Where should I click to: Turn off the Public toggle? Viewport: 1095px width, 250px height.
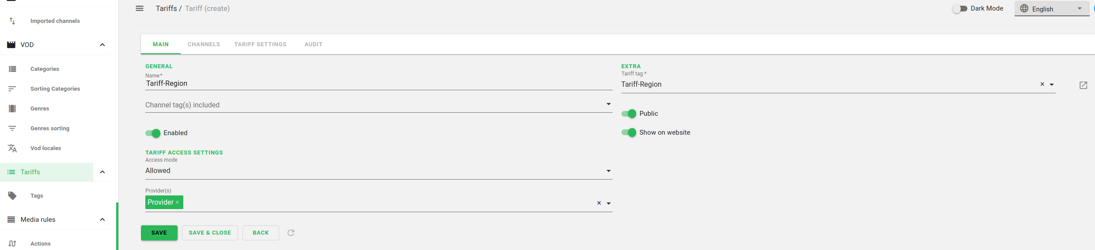coord(629,114)
